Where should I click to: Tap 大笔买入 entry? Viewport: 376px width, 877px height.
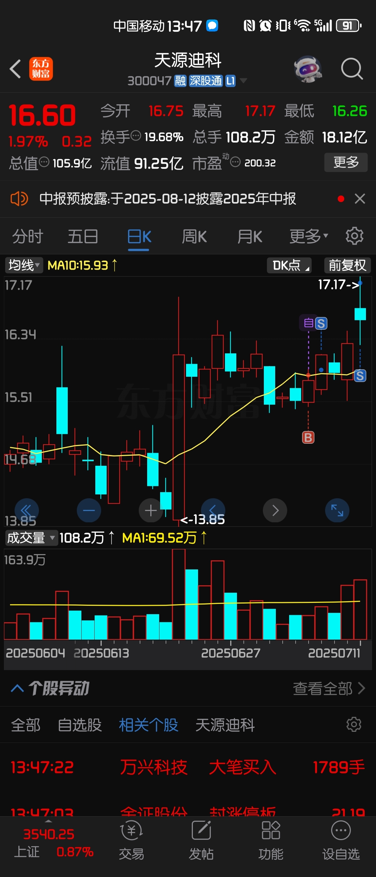click(x=242, y=767)
